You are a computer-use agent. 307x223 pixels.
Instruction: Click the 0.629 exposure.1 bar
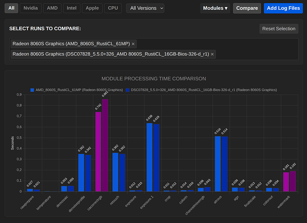click(156, 158)
